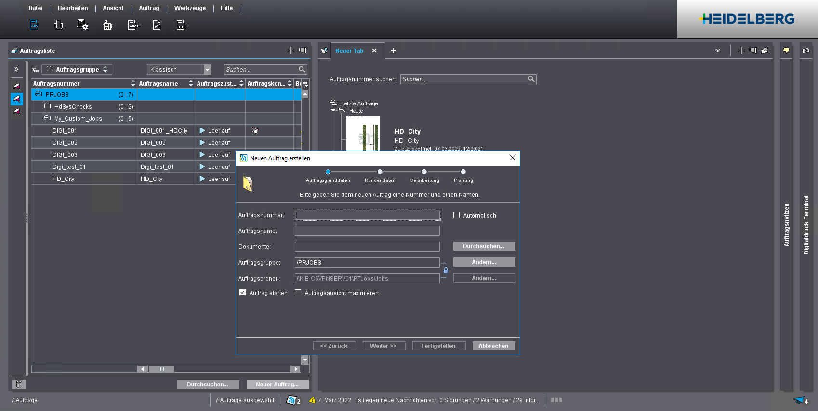This screenshot has width=818, height=411.
Task: Open the Datei menu
Action: (36, 8)
